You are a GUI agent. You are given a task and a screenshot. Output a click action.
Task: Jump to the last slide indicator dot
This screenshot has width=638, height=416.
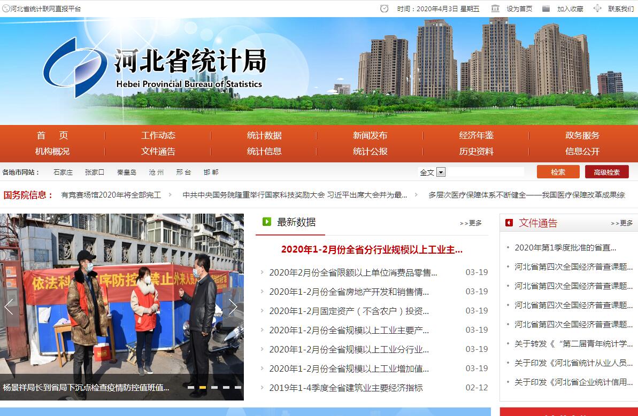point(238,387)
